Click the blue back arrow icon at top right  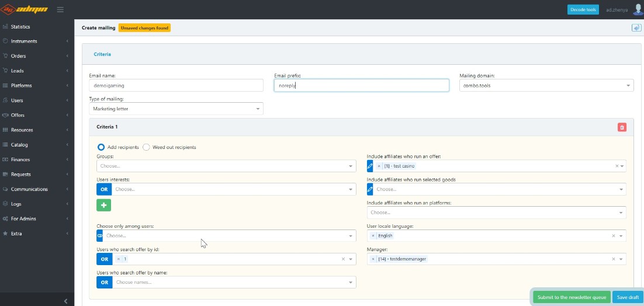[x=636, y=27]
